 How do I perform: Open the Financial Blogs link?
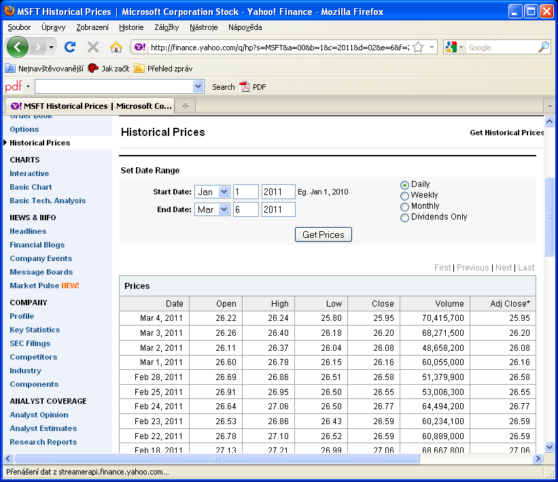coord(37,245)
